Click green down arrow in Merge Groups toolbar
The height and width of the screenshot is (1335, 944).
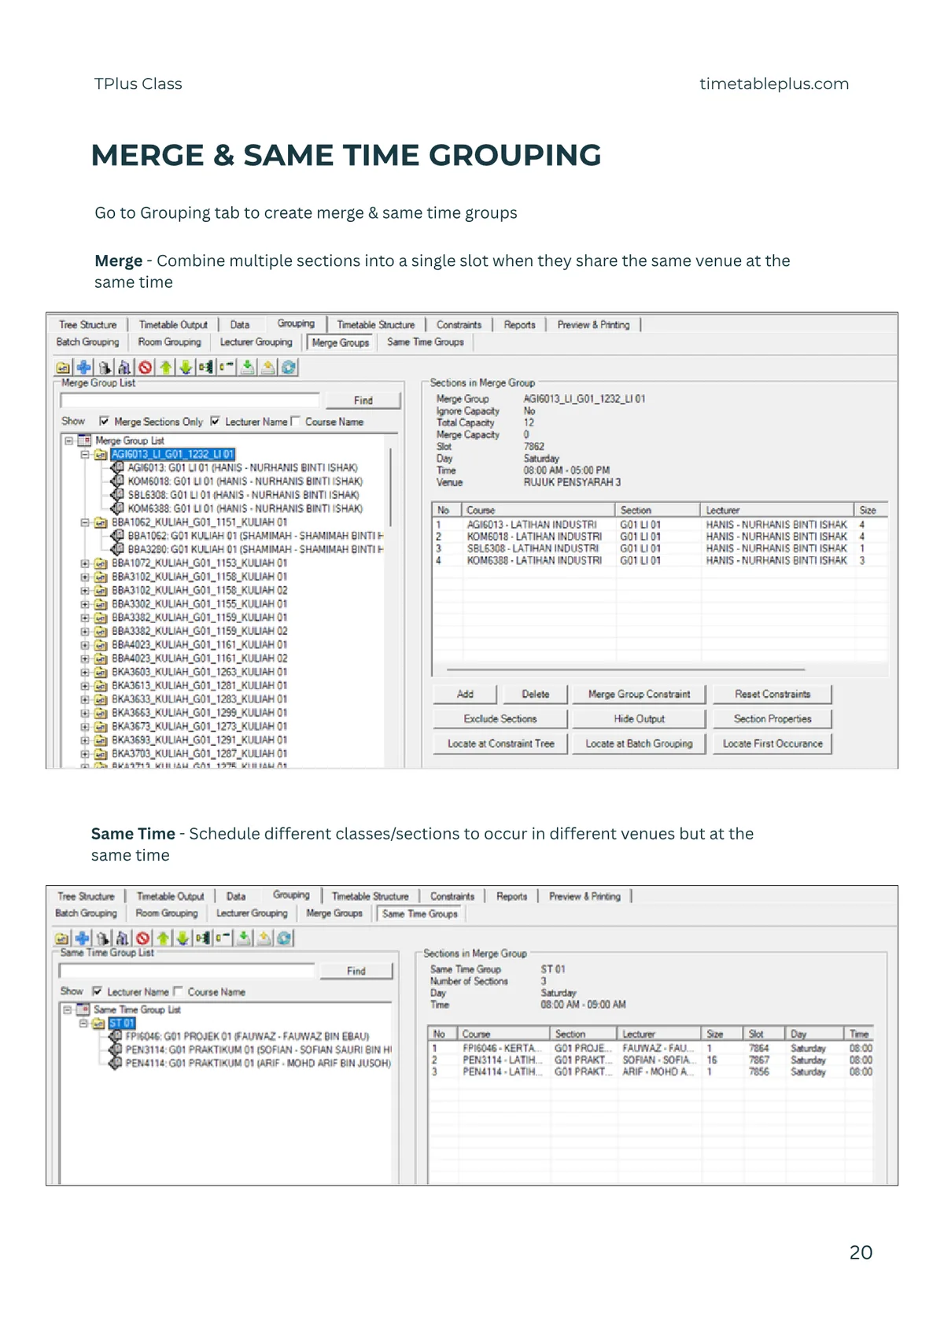coord(186,367)
